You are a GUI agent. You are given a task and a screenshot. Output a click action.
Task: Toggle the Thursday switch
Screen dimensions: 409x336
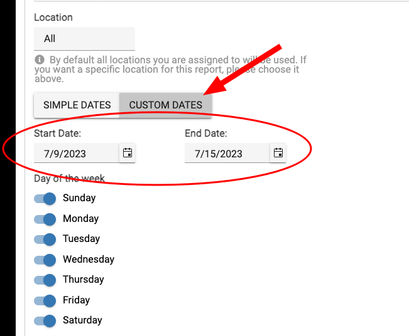pyautogui.click(x=45, y=280)
